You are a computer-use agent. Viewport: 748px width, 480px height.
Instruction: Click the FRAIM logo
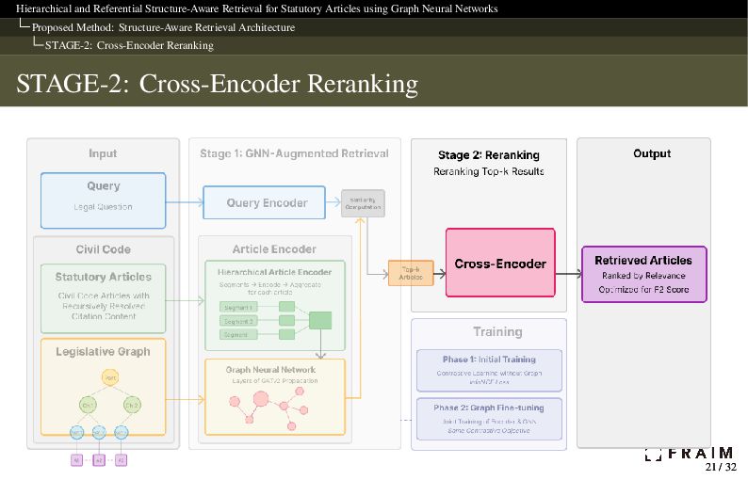click(689, 454)
